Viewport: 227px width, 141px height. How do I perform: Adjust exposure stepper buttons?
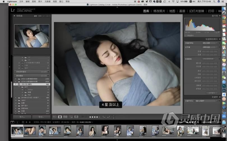(x=210, y=63)
